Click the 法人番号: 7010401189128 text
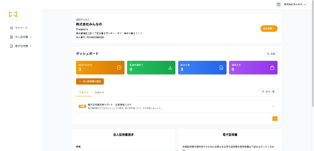Viewport: 314px width, 151px height. [x=90, y=37]
